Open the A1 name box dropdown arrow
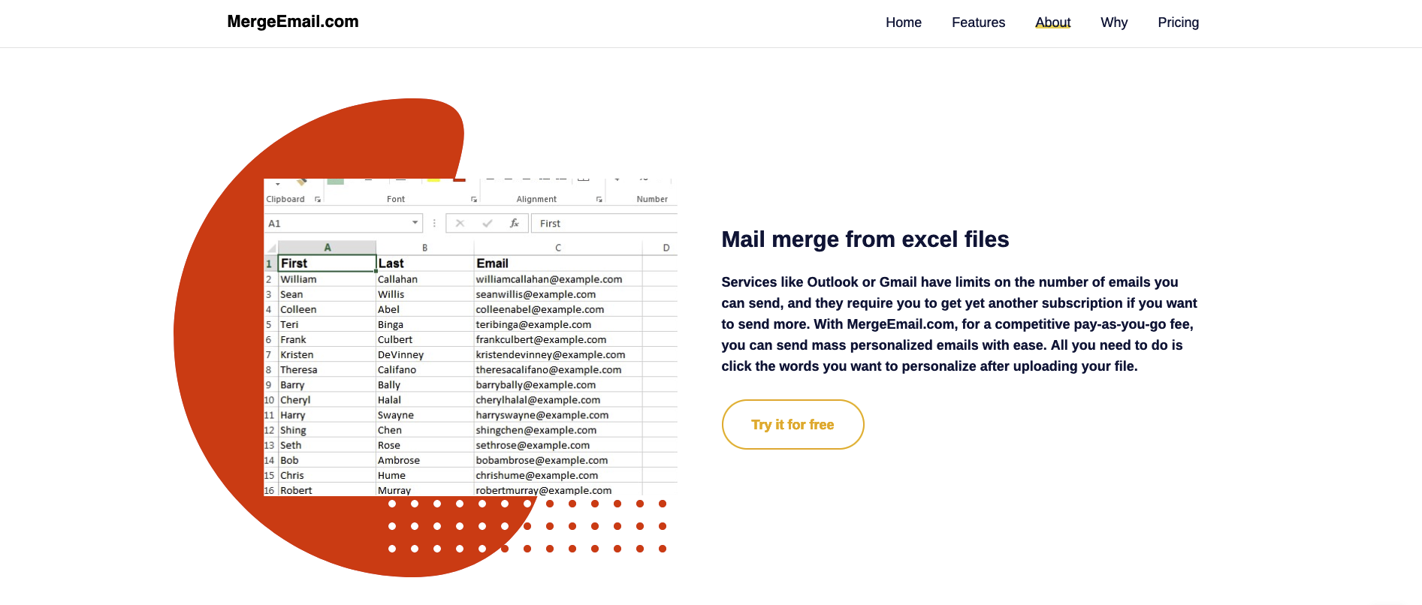This screenshot has height=605, width=1422. [x=415, y=223]
